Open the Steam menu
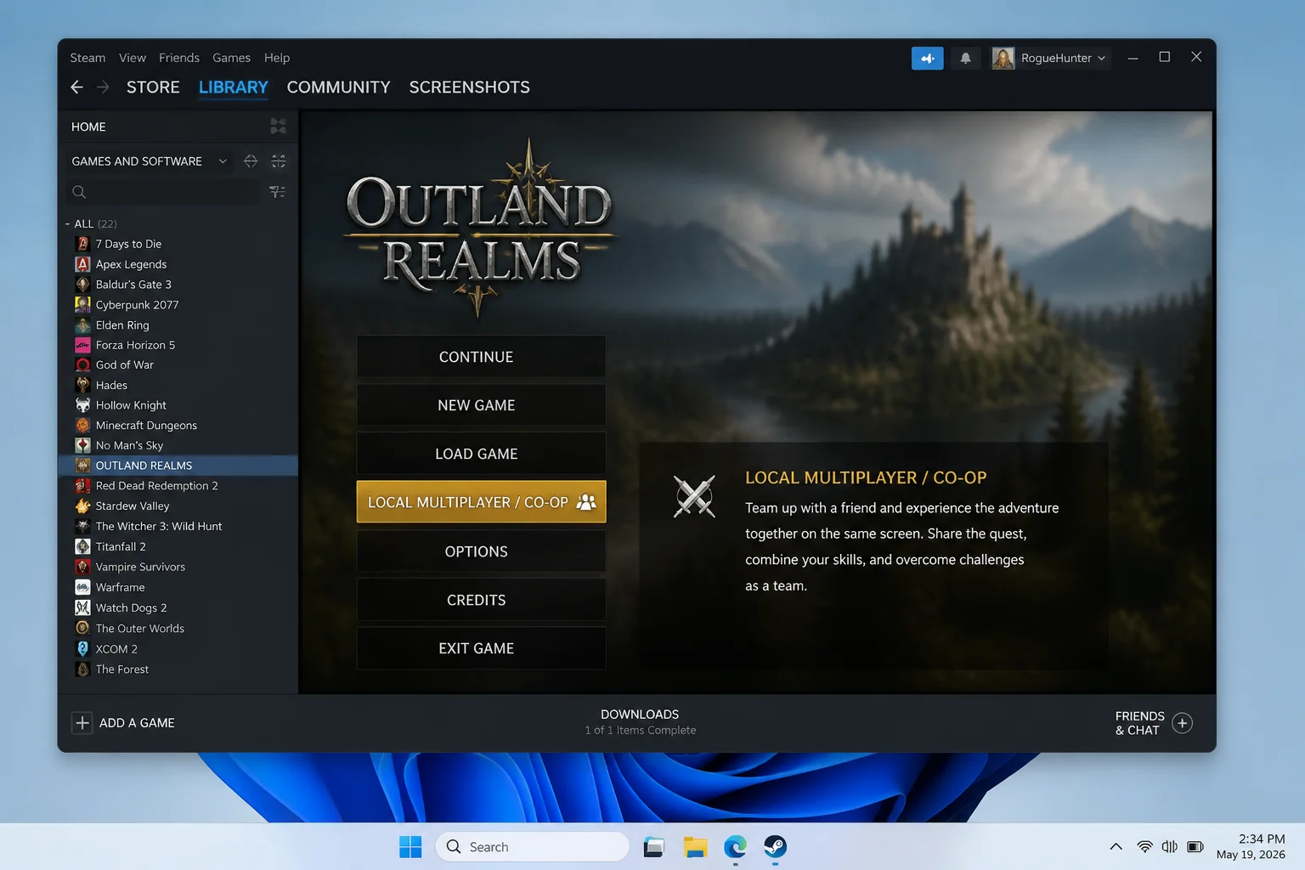Image resolution: width=1305 pixels, height=870 pixels. click(x=88, y=58)
